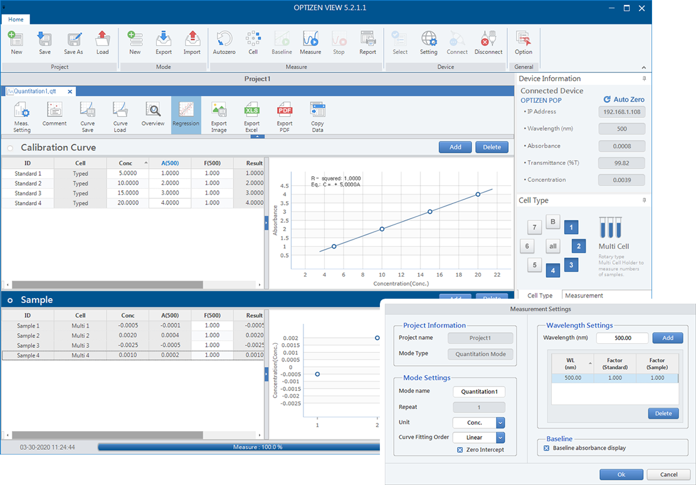The width and height of the screenshot is (696, 485).
Task: Add a Comment
Action: [x=55, y=114]
